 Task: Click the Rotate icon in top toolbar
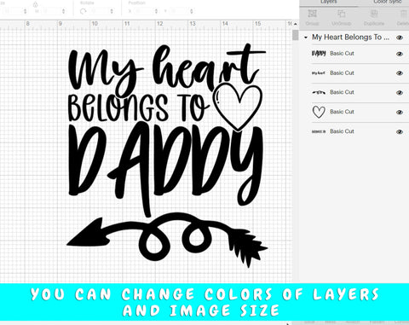click(x=83, y=11)
